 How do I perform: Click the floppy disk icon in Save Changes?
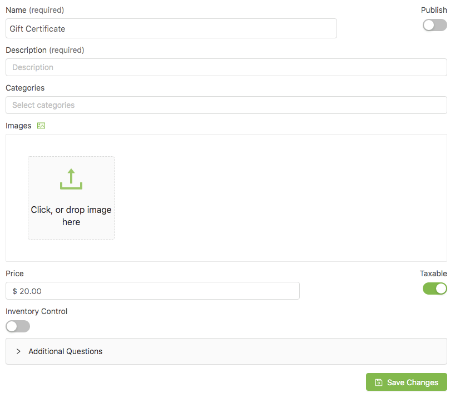pos(379,382)
